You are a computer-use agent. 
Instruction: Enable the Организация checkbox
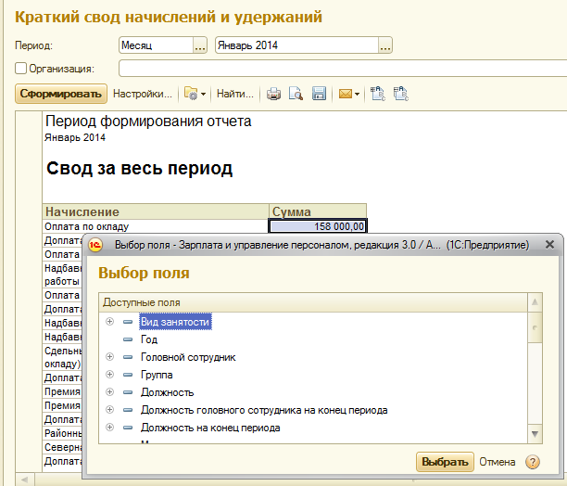point(20,68)
